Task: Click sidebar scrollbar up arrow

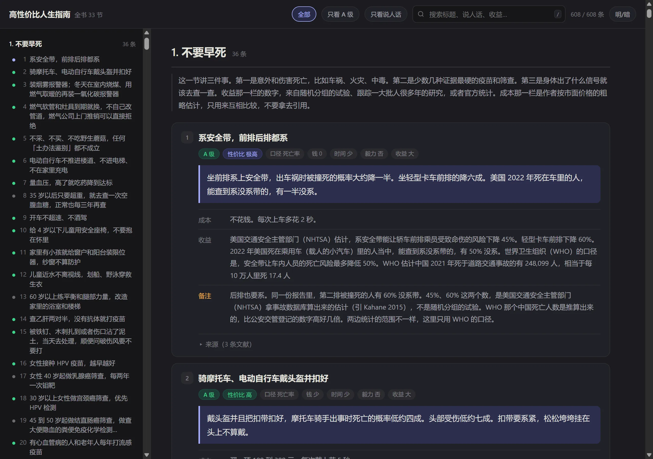Action: click(146, 33)
